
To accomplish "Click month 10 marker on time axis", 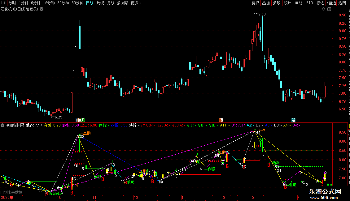I will 59,197.
